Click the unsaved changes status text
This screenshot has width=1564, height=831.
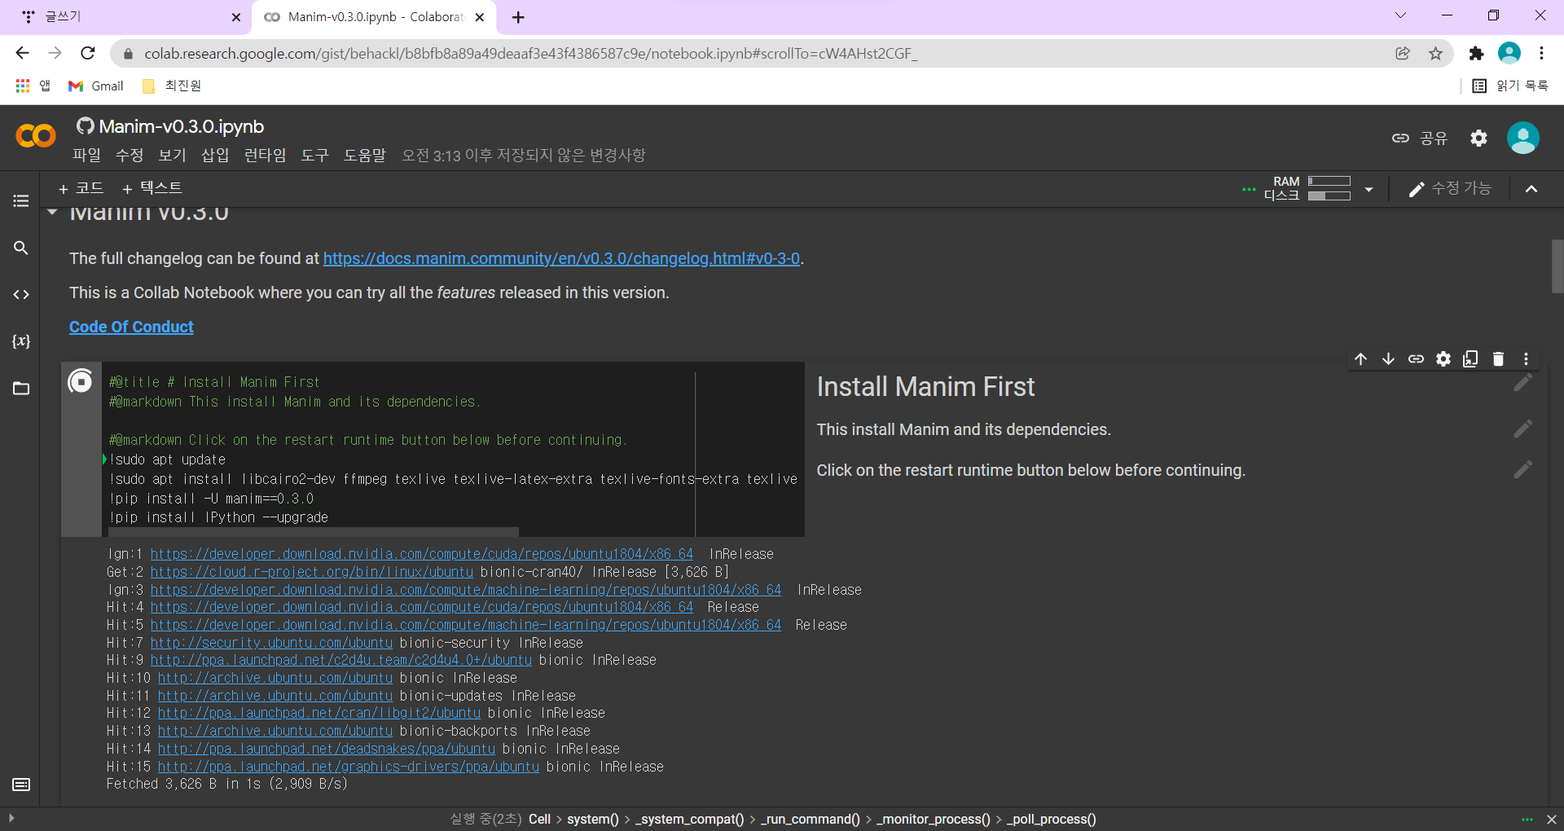click(x=523, y=155)
